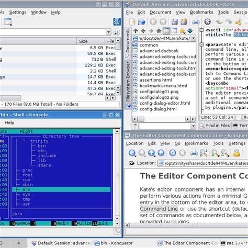
Task: Click Print icon in bottom Konqueror toolbar
Action: tap(194, 153)
